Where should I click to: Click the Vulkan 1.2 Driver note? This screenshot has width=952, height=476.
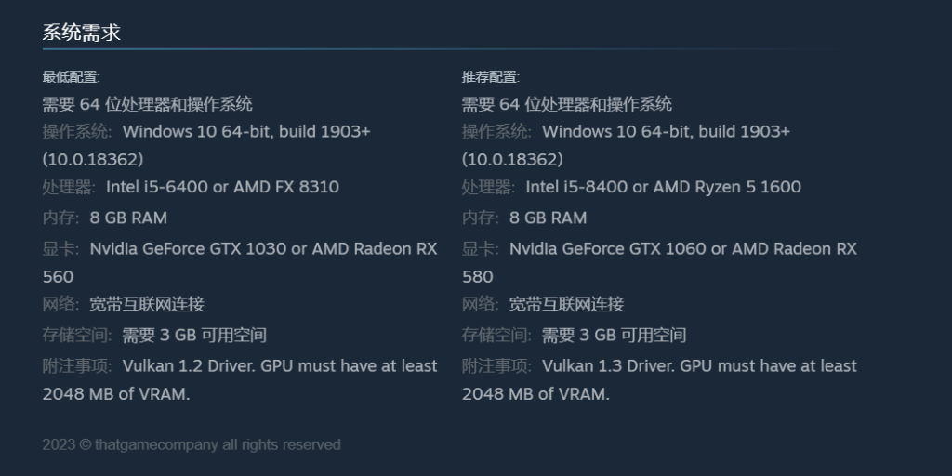tap(240, 379)
